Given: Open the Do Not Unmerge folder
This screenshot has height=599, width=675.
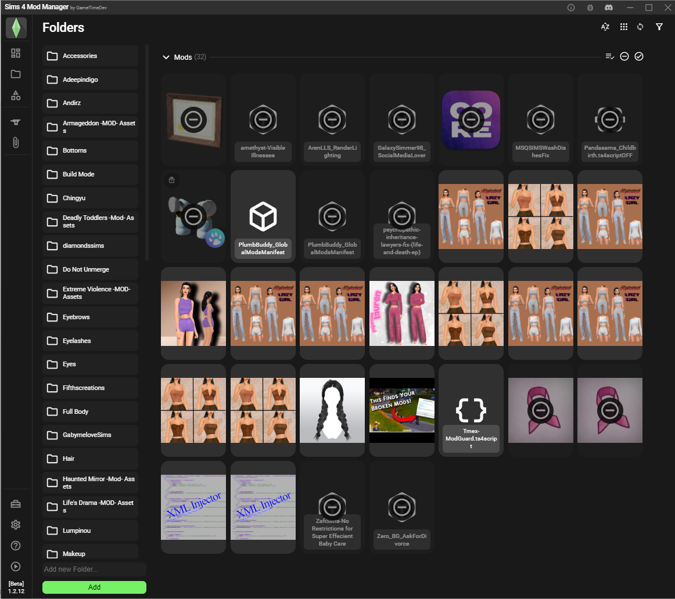Looking at the screenshot, I should [x=91, y=270].
